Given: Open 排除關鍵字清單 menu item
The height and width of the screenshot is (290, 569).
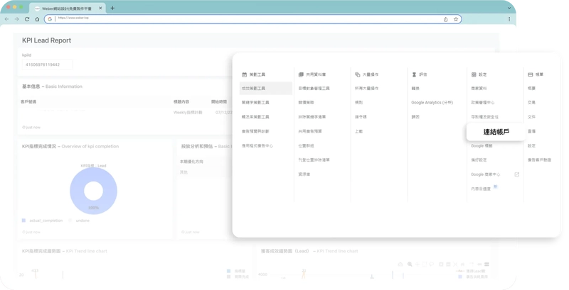Looking at the screenshot, I should click(x=312, y=117).
